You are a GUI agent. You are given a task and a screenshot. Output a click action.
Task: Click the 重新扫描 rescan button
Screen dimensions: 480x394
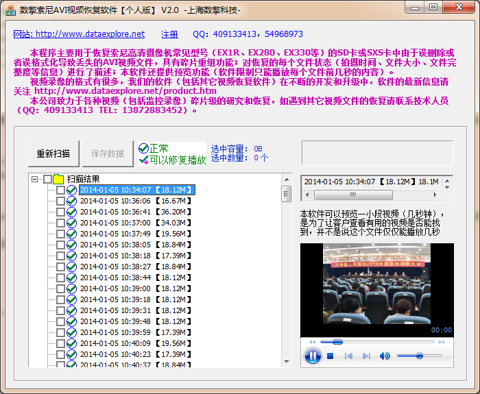coord(53,153)
